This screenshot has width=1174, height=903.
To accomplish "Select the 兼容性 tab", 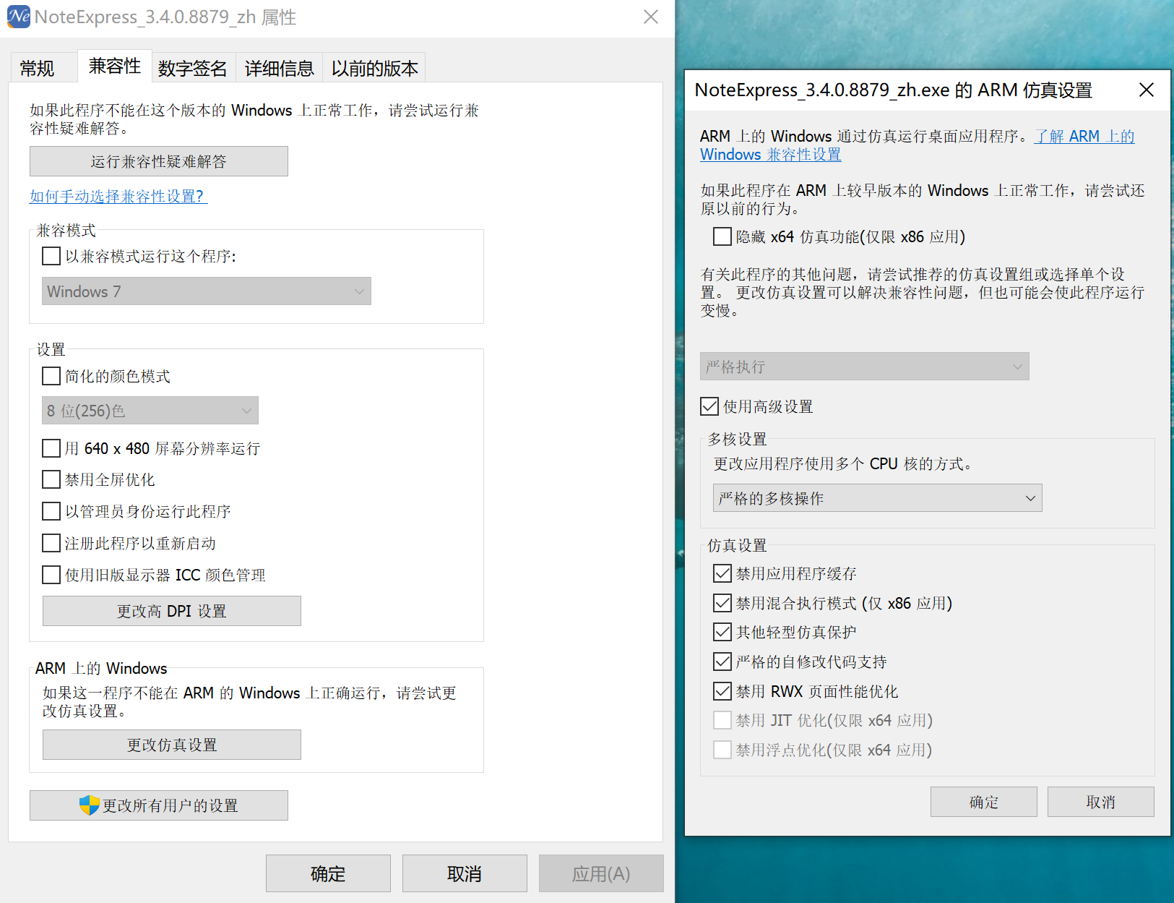I will tap(115, 66).
